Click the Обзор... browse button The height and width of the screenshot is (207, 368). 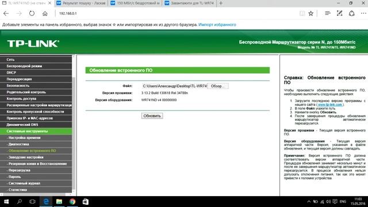pos(217,86)
